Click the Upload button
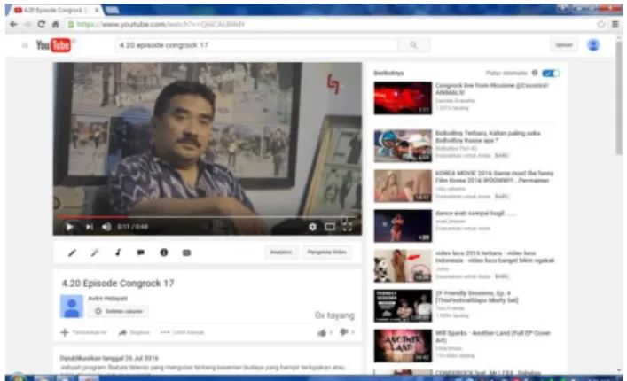 pyautogui.click(x=564, y=44)
